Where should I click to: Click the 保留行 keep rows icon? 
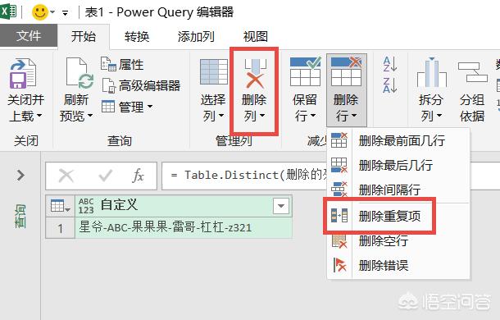[x=305, y=72]
